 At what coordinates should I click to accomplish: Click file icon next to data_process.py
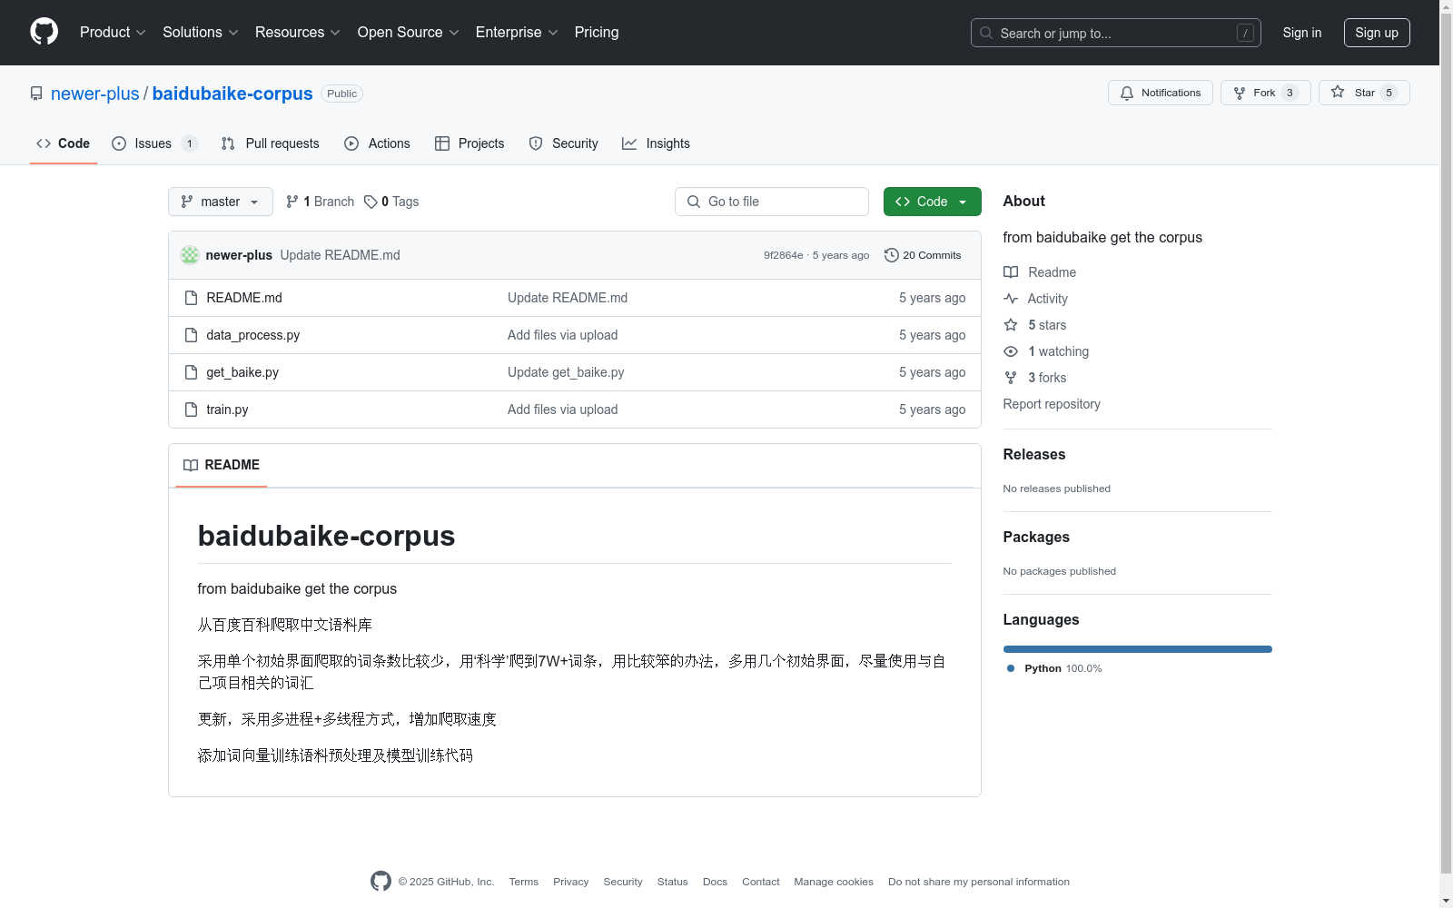click(x=191, y=335)
